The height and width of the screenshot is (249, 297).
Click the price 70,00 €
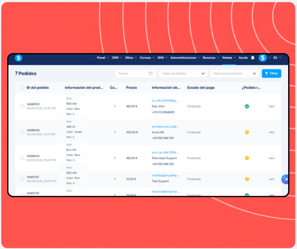(x=131, y=179)
